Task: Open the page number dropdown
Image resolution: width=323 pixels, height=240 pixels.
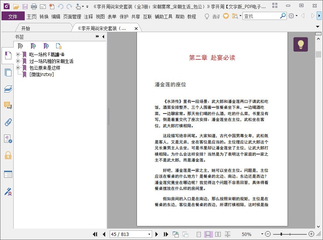Action: coord(149,234)
